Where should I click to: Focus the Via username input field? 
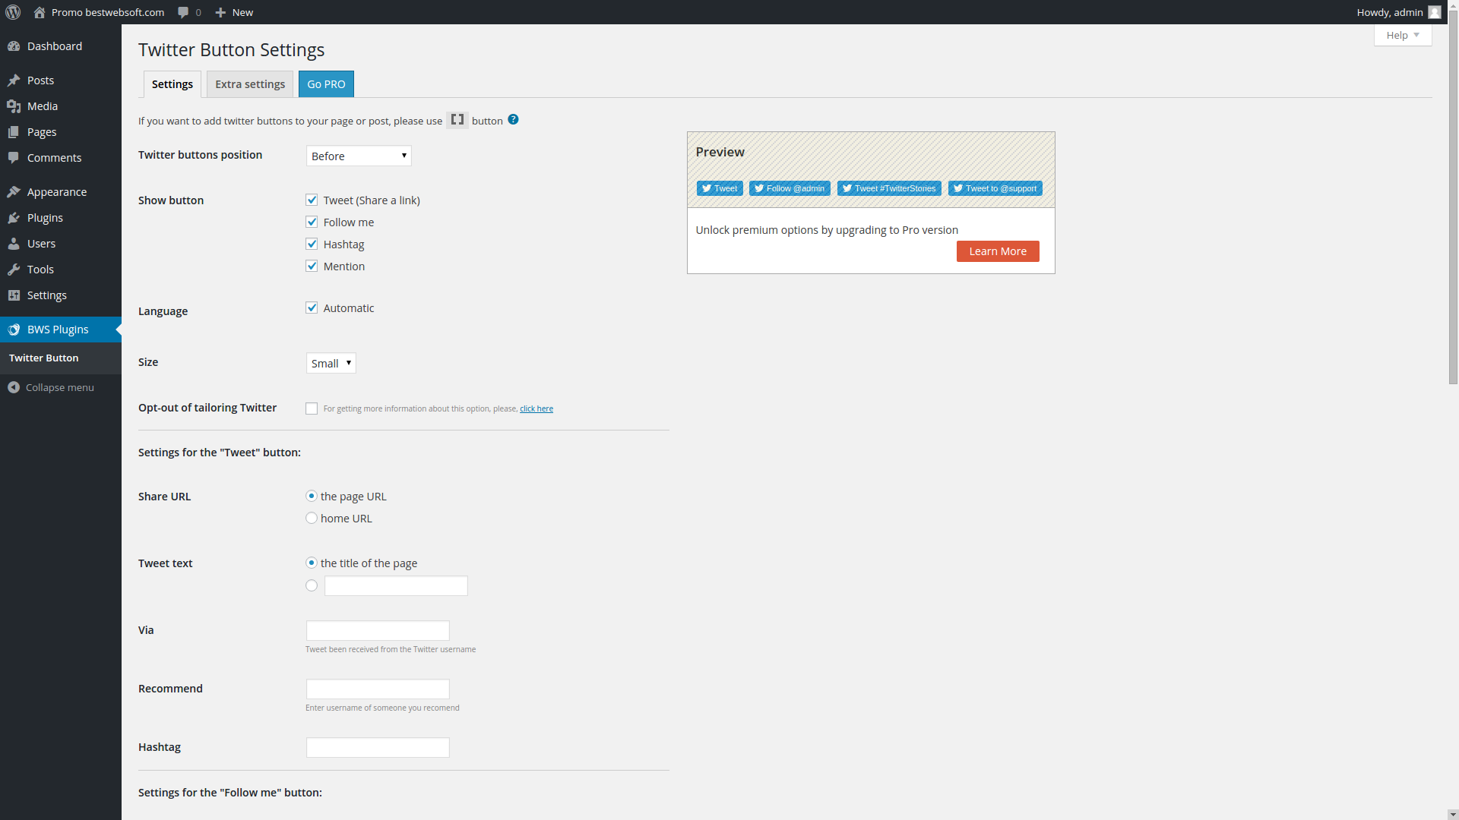378,631
